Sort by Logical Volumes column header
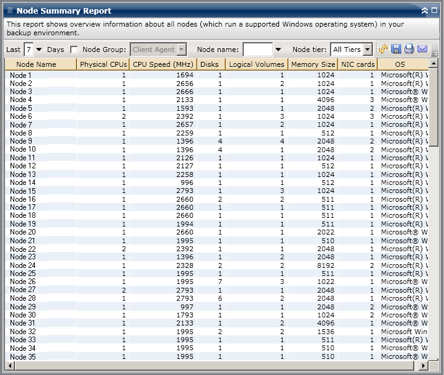 [x=257, y=64]
